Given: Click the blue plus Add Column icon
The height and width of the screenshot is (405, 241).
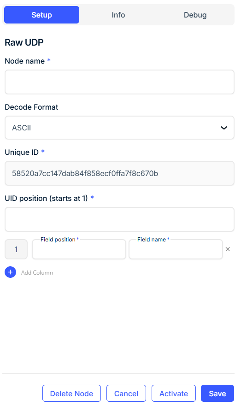Looking at the screenshot, I should [x=10, y=272].
